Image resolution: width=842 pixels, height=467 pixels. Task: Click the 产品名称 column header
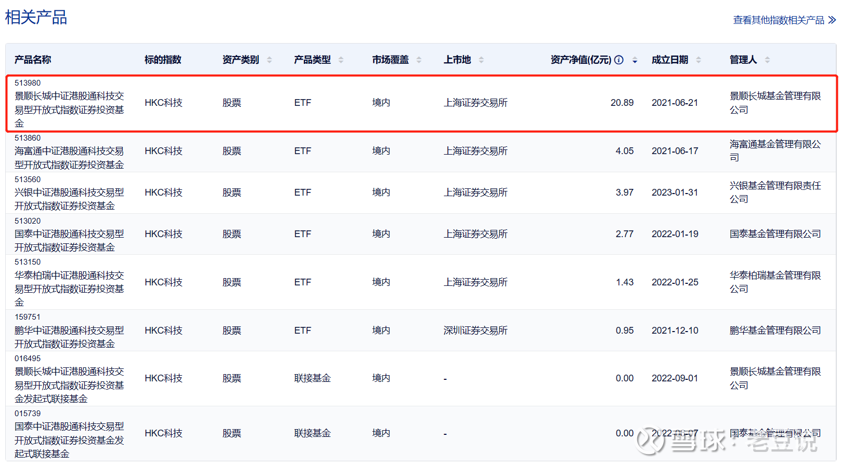[33, 60]
